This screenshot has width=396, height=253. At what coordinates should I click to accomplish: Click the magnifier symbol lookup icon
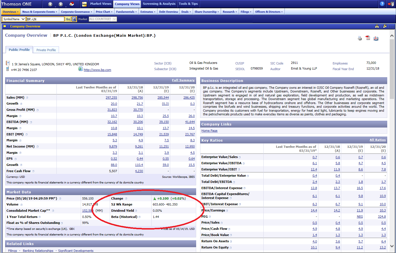coord(74,19)
